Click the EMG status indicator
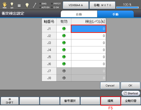This screenshot has width=141, height=110. (43, 4)
